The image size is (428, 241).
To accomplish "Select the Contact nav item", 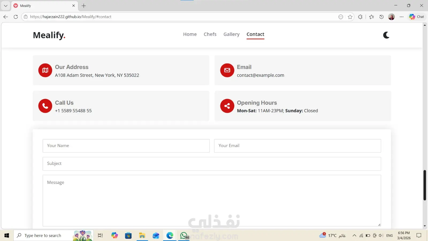I will pyautogui.click(x=255, y=34).
